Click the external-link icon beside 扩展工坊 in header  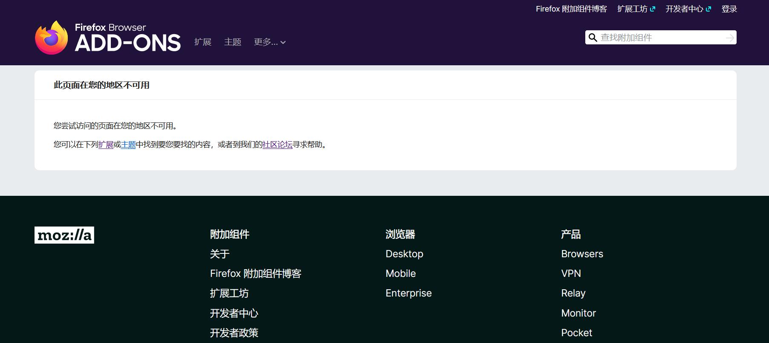click(x=653, y=9)
